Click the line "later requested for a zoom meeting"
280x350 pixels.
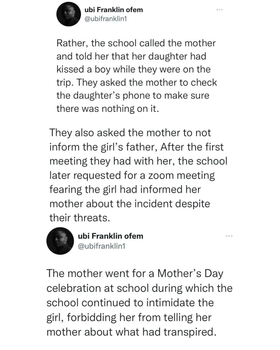pos(132,175)
